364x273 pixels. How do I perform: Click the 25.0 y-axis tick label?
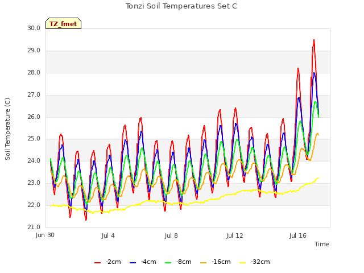click(x=34, y=139)
